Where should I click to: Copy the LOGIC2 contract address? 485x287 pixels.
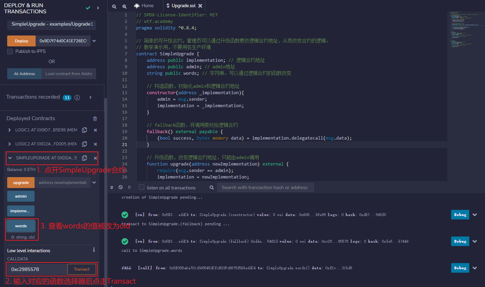click(84, 144)
